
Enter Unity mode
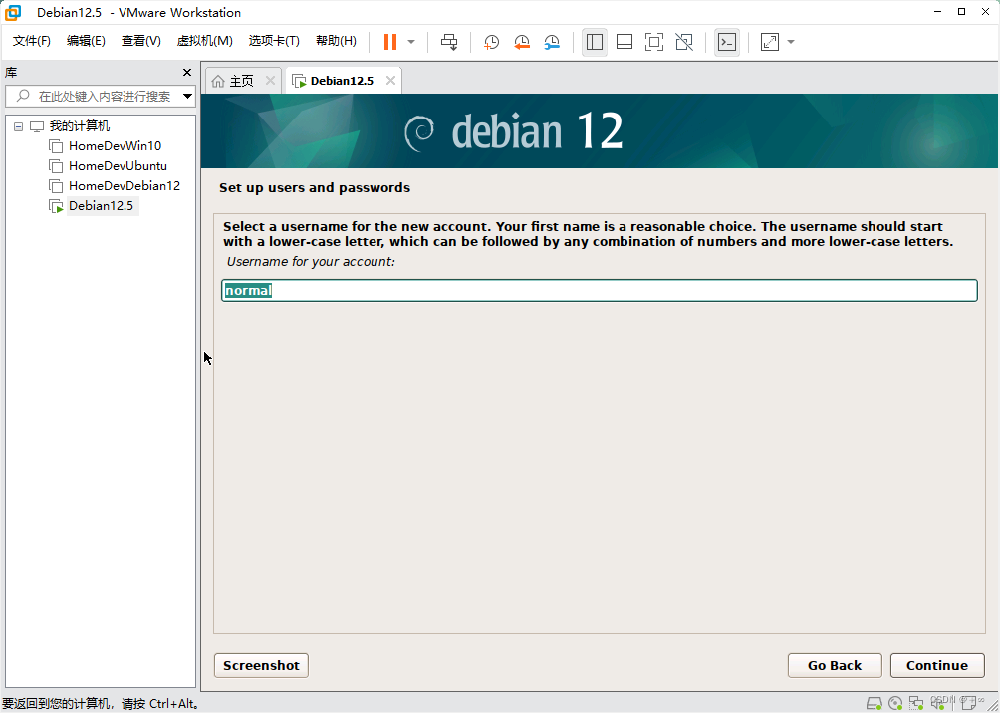(685, 41)
